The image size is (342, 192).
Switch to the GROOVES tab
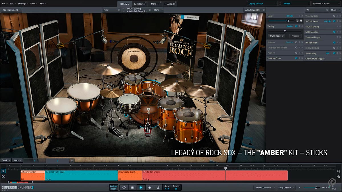pos(140,4)
